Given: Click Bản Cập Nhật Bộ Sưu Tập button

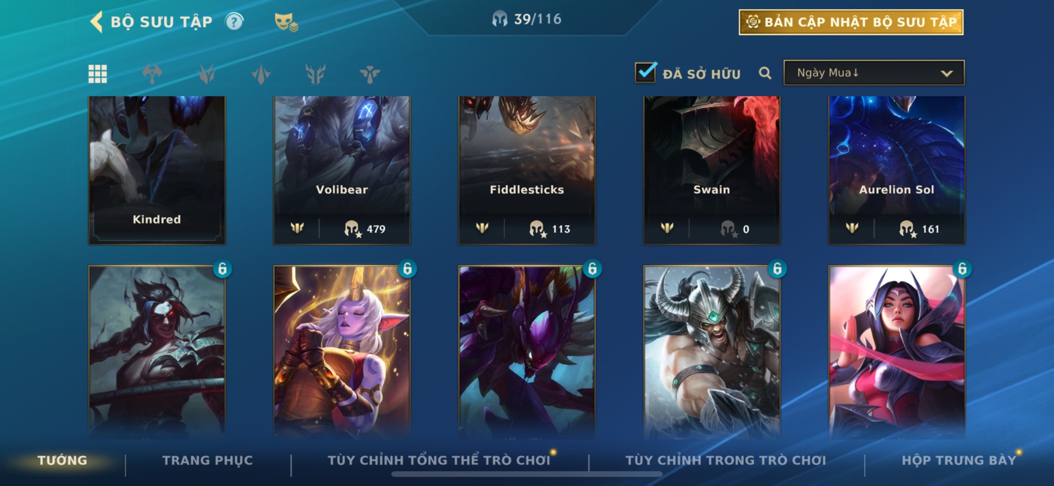Looking at the screenshot, I should pos(851,22).
